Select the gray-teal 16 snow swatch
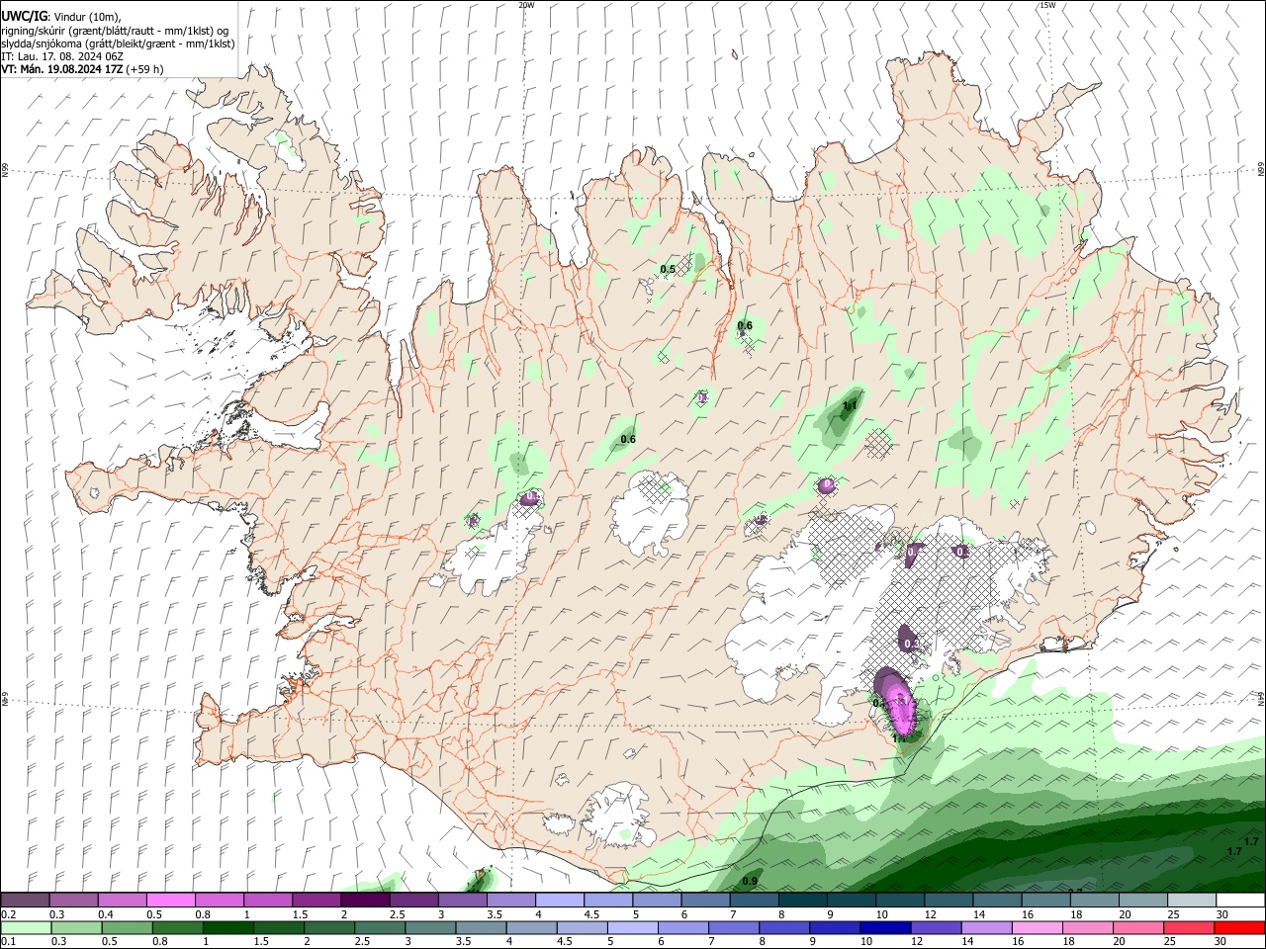The width and height of the screenshot is (1266, 949). point(1045,900)
